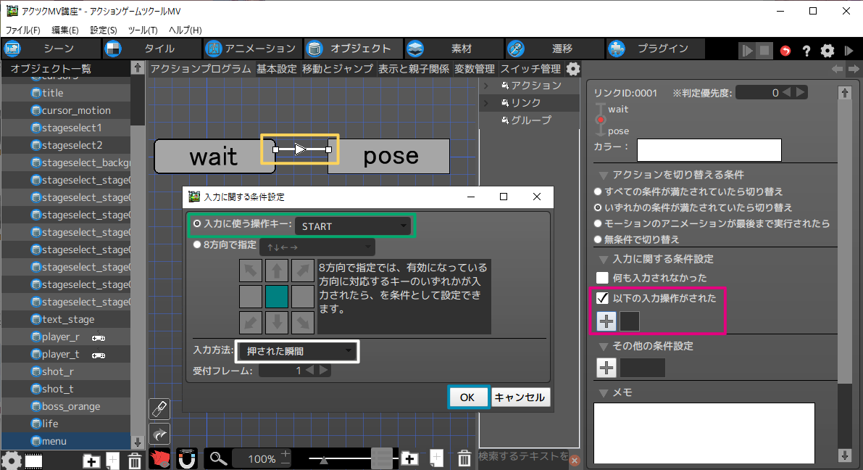Enable 何も入力されなかった checkbox
Screen dimensions: 863x470
[602, 278]
